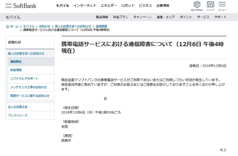The image size is (238, 156).
Task: Select ロボット in top navigation
Action: point(128,6)
